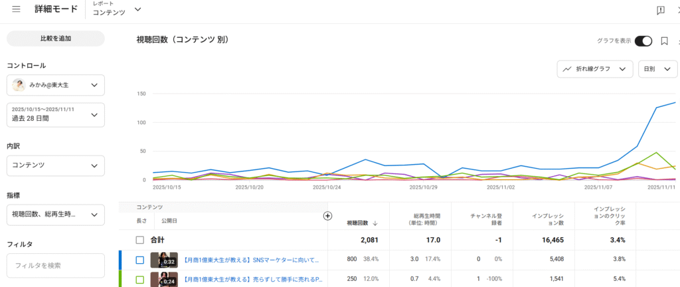Check the 合計 row checkbox
This screenshot has height=287, width=680.
139,240
